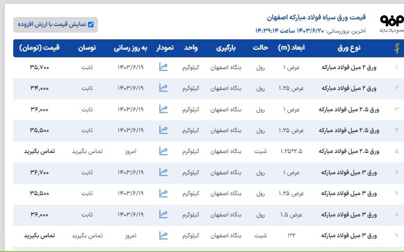View chart for row 5 شیت 1.25*2.5

[164, 151]
